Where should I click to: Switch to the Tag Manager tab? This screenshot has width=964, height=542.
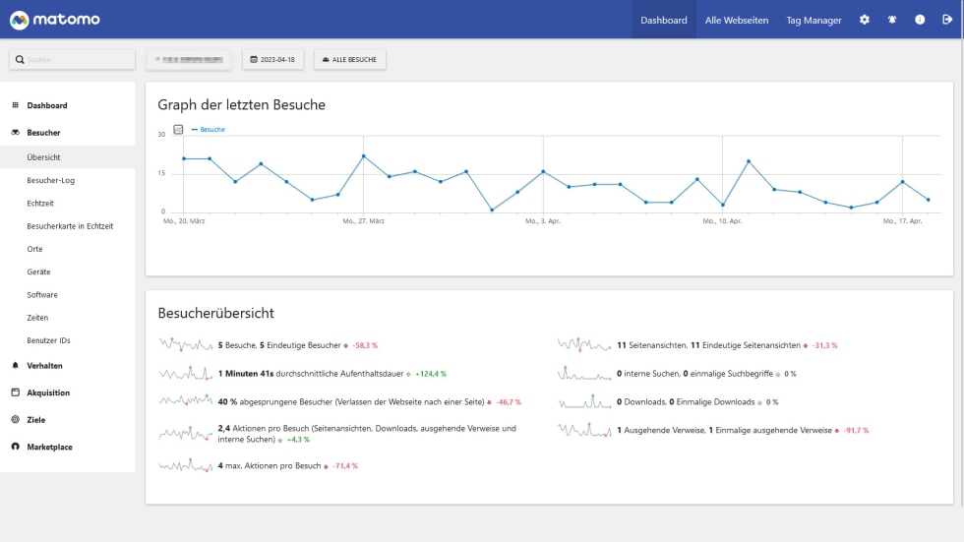point(813,20)
